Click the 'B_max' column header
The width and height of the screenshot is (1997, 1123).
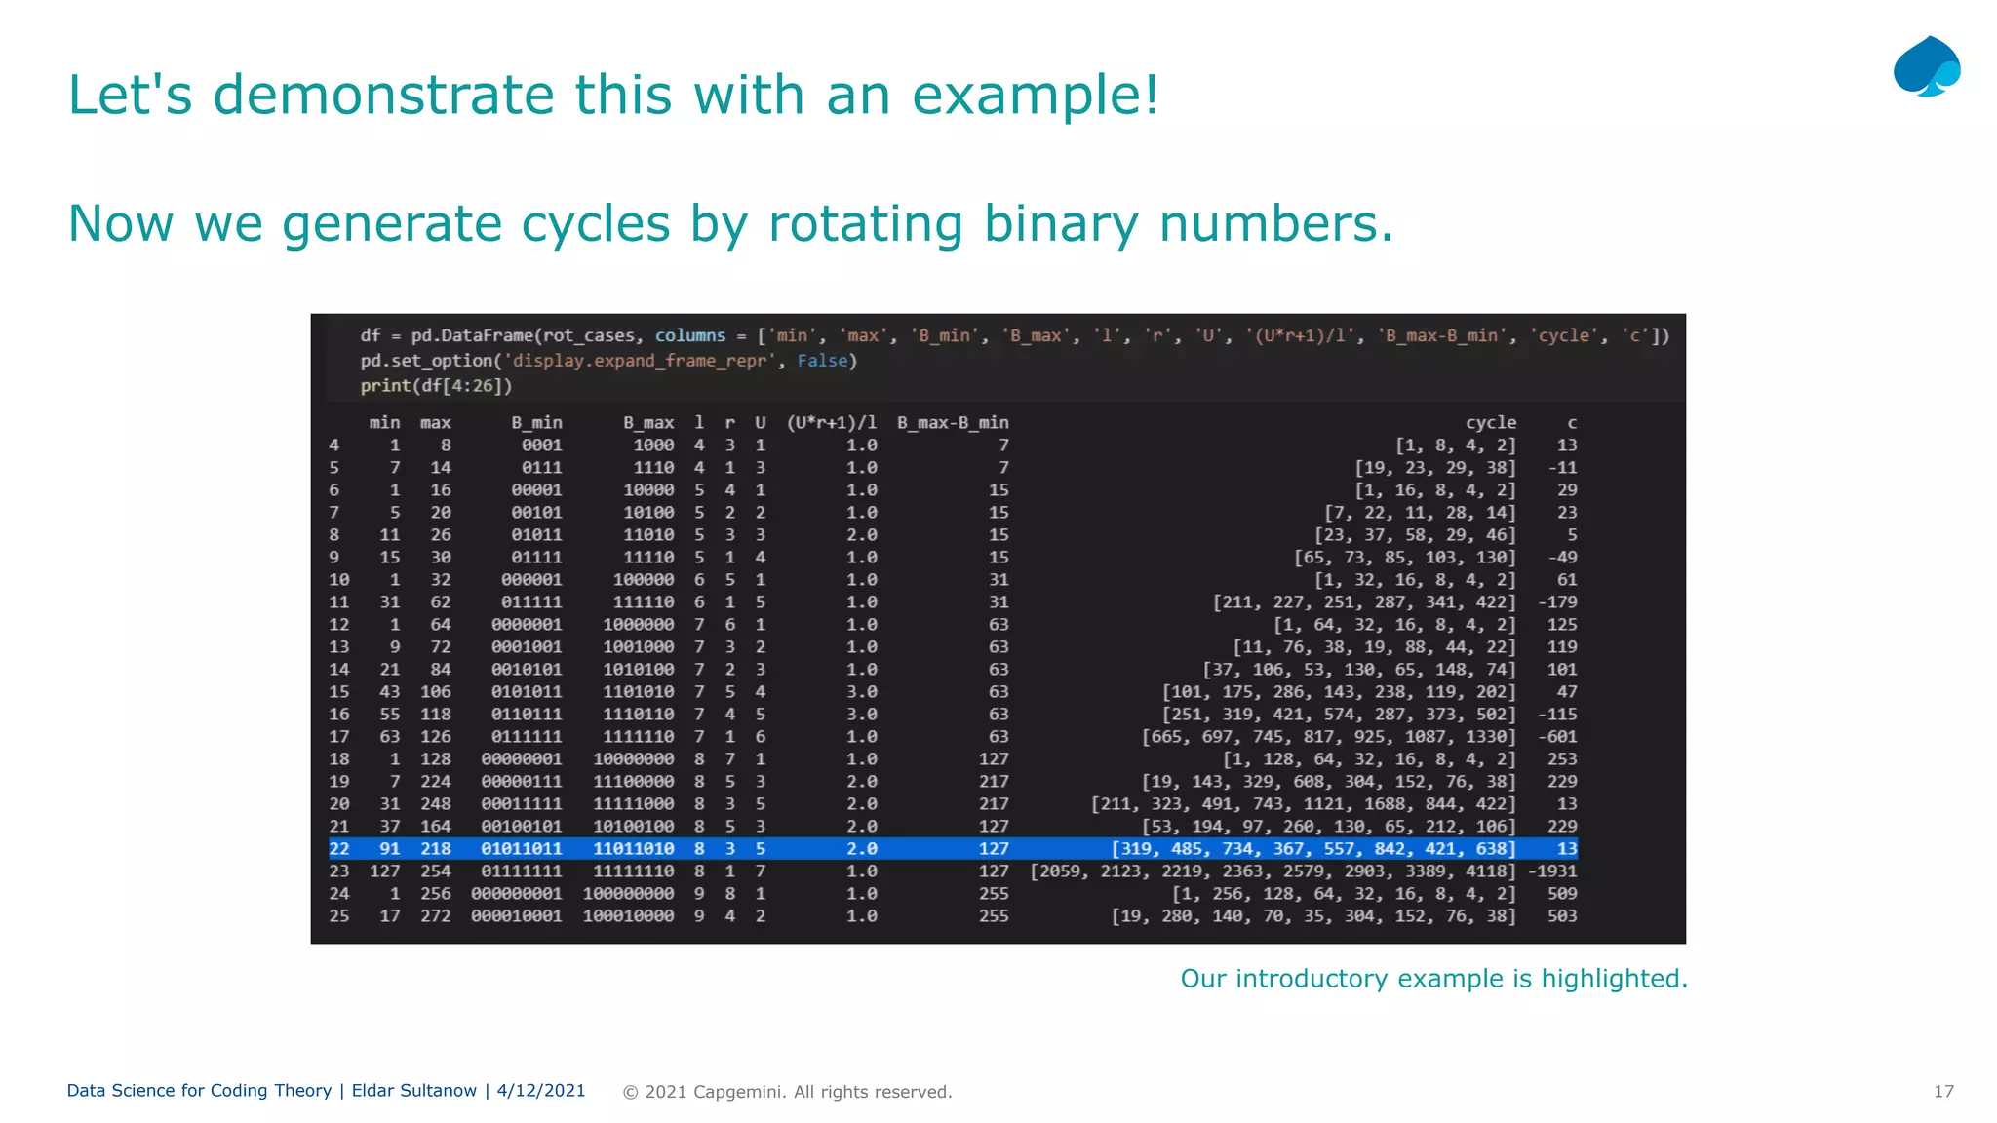coord(648,423)
